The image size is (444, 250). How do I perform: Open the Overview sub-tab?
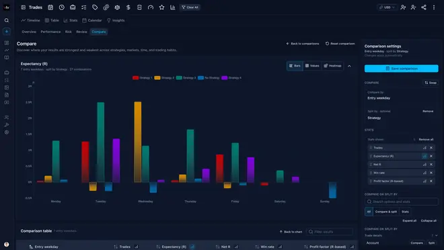(x=29, y=32)
